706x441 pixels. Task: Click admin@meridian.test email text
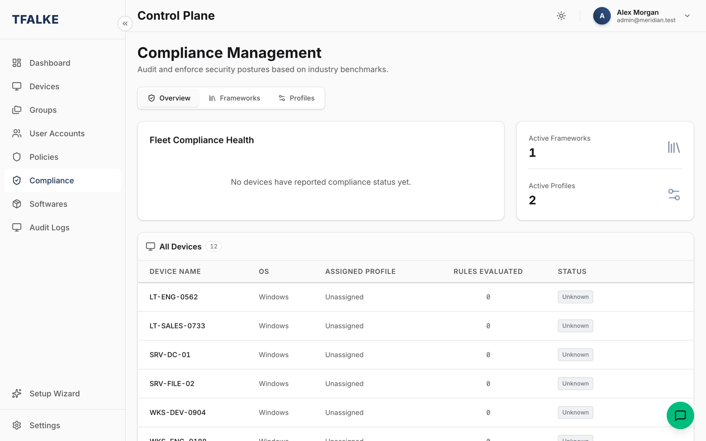click(x=646, y=20)
